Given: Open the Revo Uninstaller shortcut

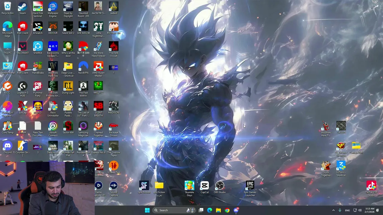Looking at the screenshot, I should [x=53, y=109].
